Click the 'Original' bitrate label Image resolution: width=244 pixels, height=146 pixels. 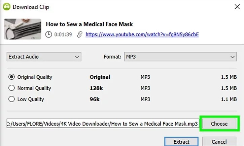[x=100, y=77]
